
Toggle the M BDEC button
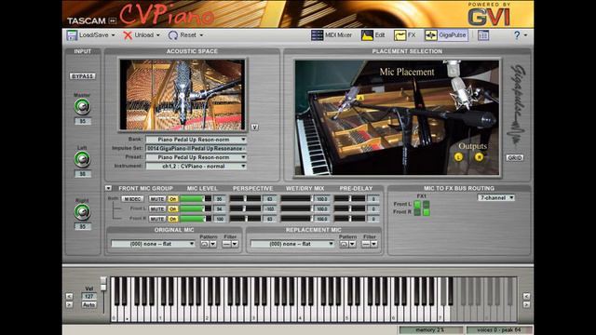coord(132,199)
